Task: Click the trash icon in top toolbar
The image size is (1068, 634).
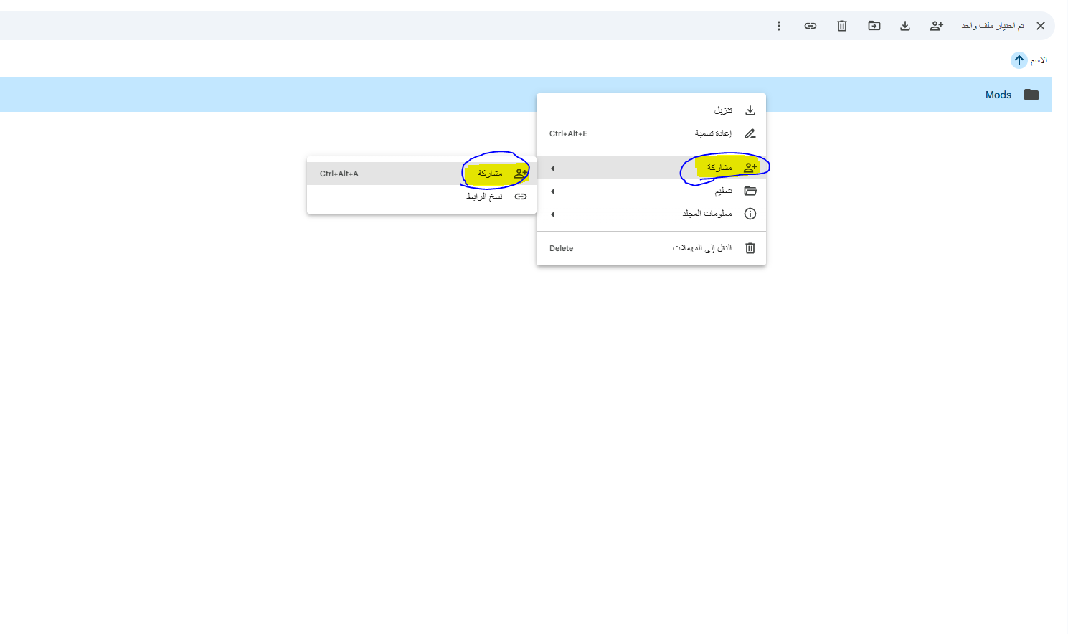Action: click(x=842, y=26)
